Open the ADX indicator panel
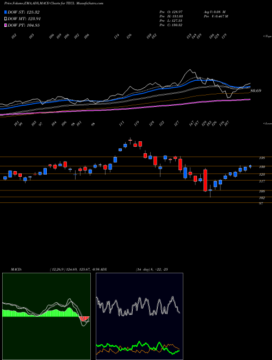272x360 pixels. pos(139,316)
